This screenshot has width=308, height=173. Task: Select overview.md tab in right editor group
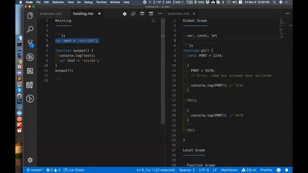(178, 13)
